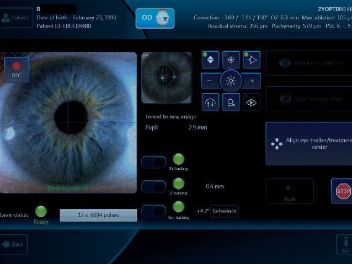Select the OD right eye tab
The width and height of the screenshot is (352, 264).
155,18
